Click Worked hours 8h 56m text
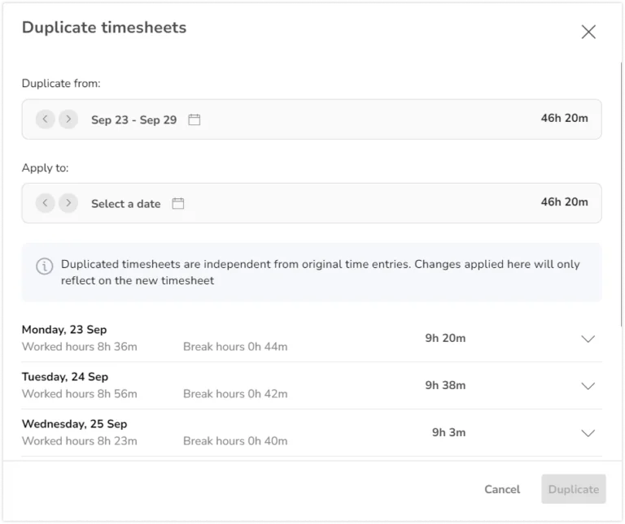This screenshot has height=524, width=625. [79, 393]
